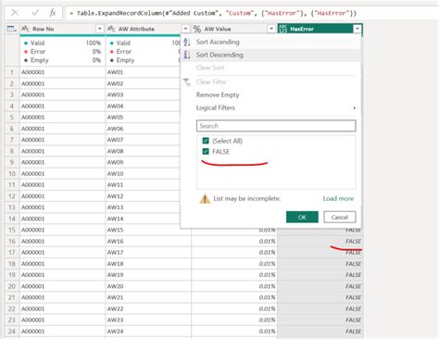This screenshot has width=439, height=339.
Task: Choose Sort Ascending from the menu
Action: point(270,42)
